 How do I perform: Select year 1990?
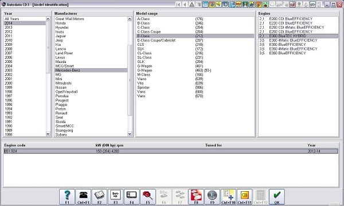tap(25, 126)
